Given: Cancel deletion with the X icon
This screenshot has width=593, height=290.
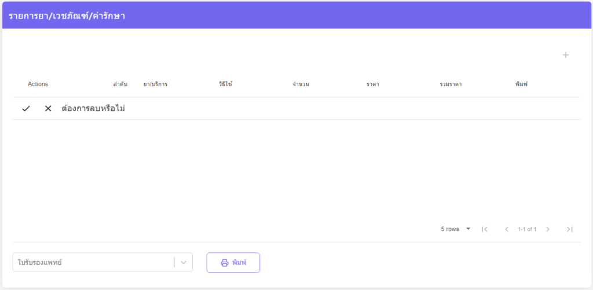Looking at the screenshot, I should (48, 109).
